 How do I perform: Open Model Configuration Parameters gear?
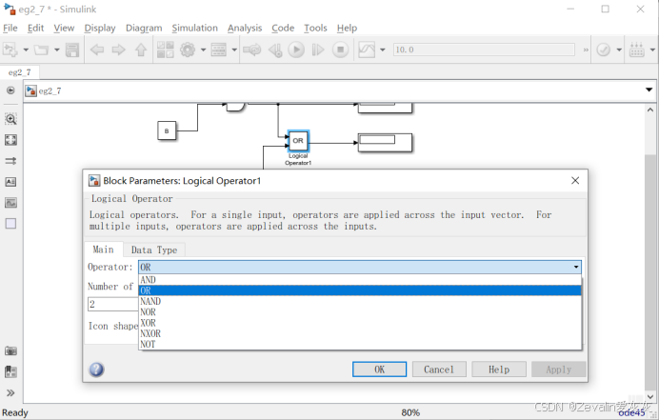188,50
